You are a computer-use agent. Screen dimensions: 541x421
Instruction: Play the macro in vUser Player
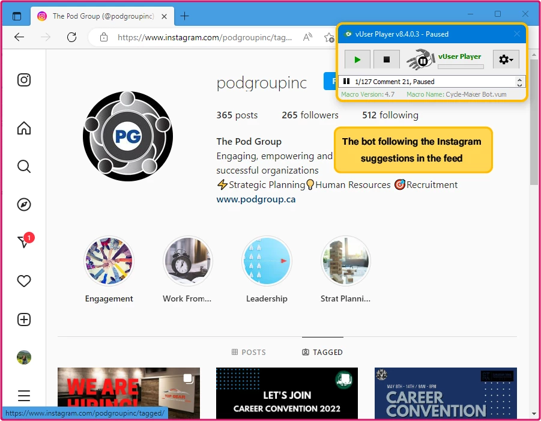(357, 59)
